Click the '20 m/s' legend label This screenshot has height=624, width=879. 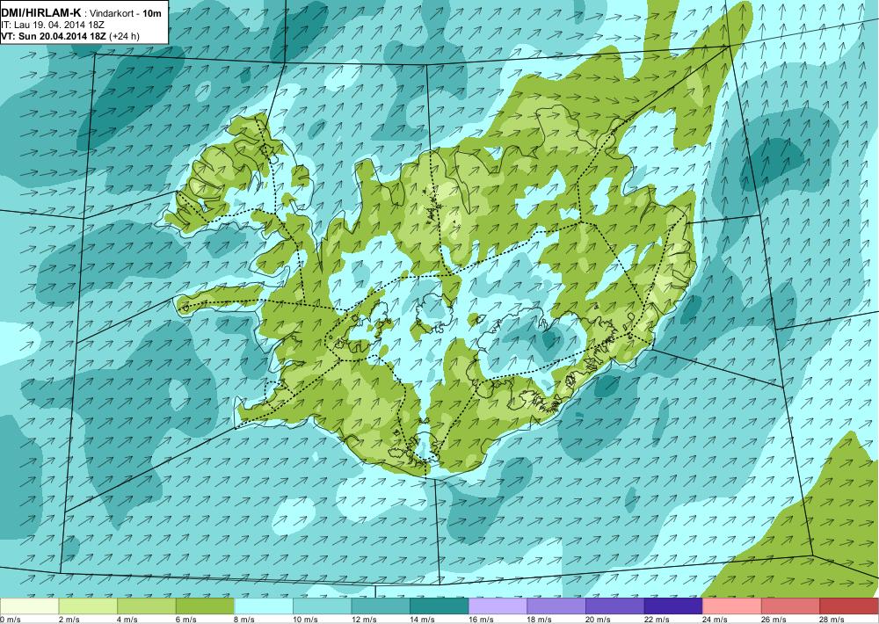[599, 619]
